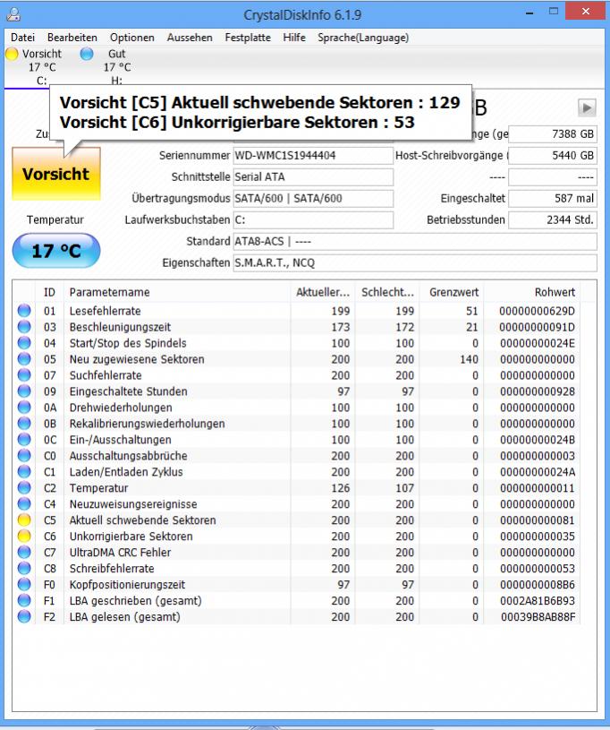Viewport: 610px width, 730px height.
Task: Click the blue status dot for Lesefehlerrate
Action: pos(24,311)
